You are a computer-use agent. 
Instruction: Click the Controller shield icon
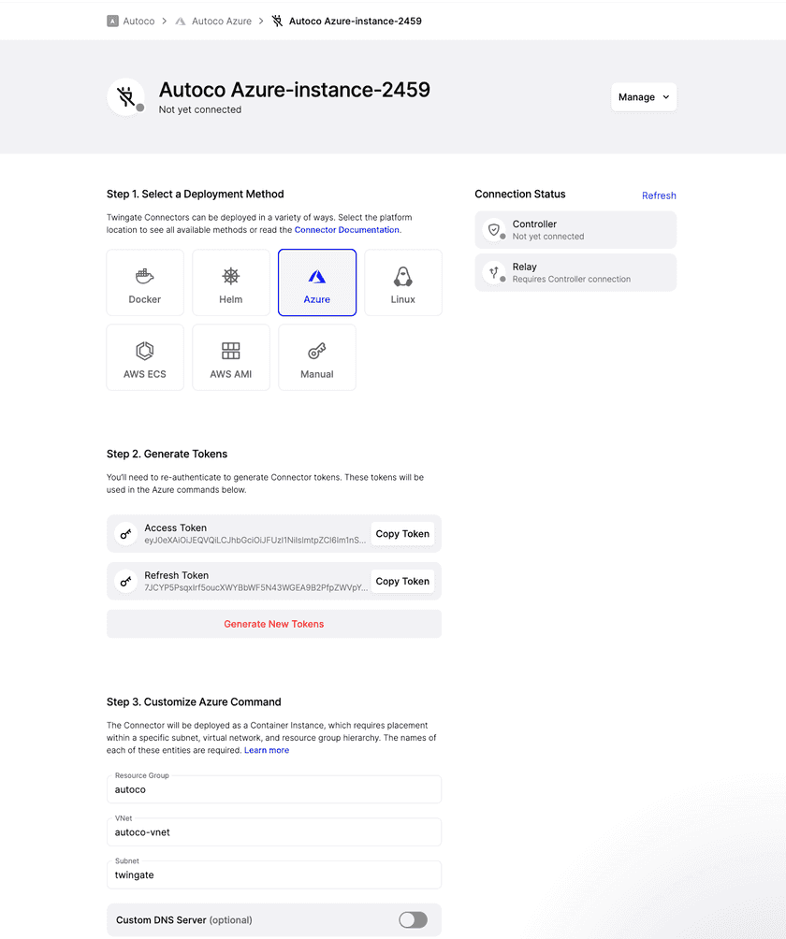point(494,230)
